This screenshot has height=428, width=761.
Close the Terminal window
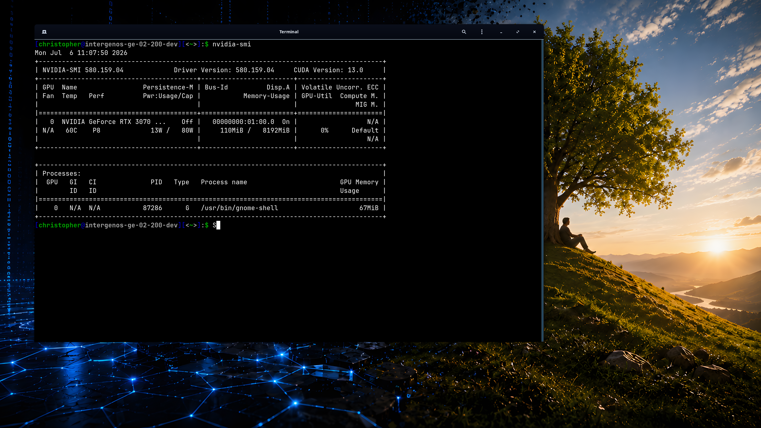[x=534, y=32]
